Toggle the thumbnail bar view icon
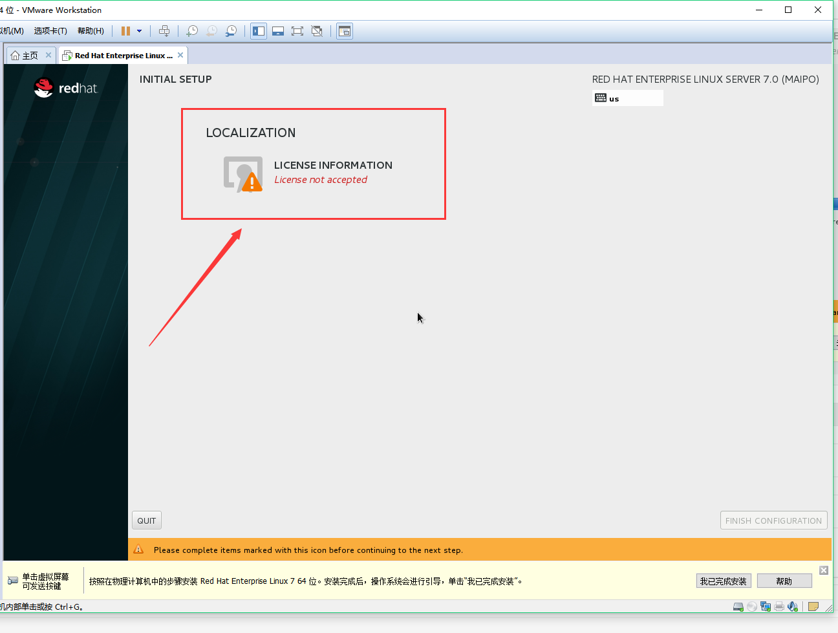Viewport: 838px width, 633px height. (278, 31)
